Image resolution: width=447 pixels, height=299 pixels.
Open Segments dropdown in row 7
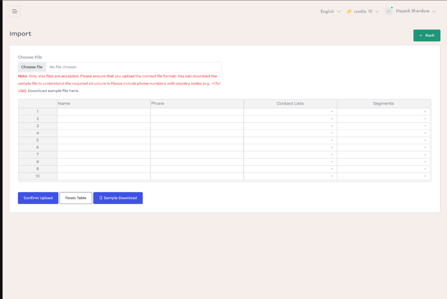point(425,155)
